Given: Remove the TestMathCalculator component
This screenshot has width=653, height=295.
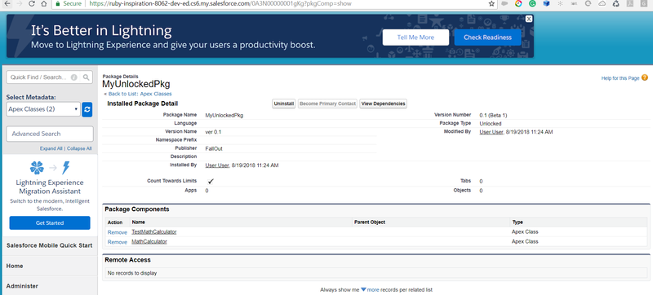Looking at the screenshot, I should [117, 232].
